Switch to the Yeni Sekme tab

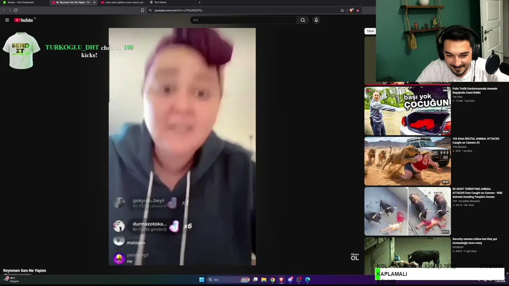[160, 2]
